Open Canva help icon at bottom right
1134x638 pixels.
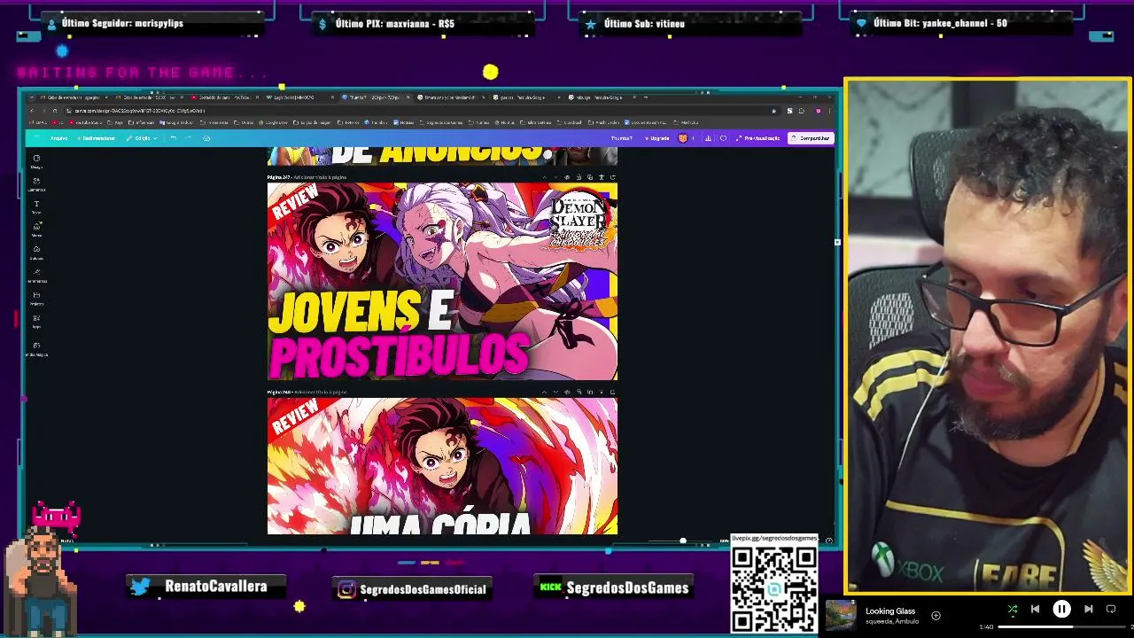[828, 540]
